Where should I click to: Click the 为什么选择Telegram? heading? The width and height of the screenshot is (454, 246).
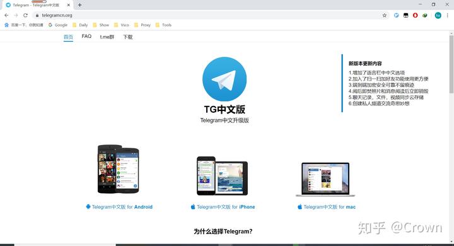pos(223,231)
